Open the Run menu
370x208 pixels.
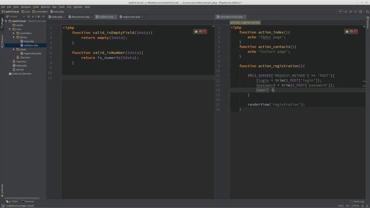click(54, 7)
